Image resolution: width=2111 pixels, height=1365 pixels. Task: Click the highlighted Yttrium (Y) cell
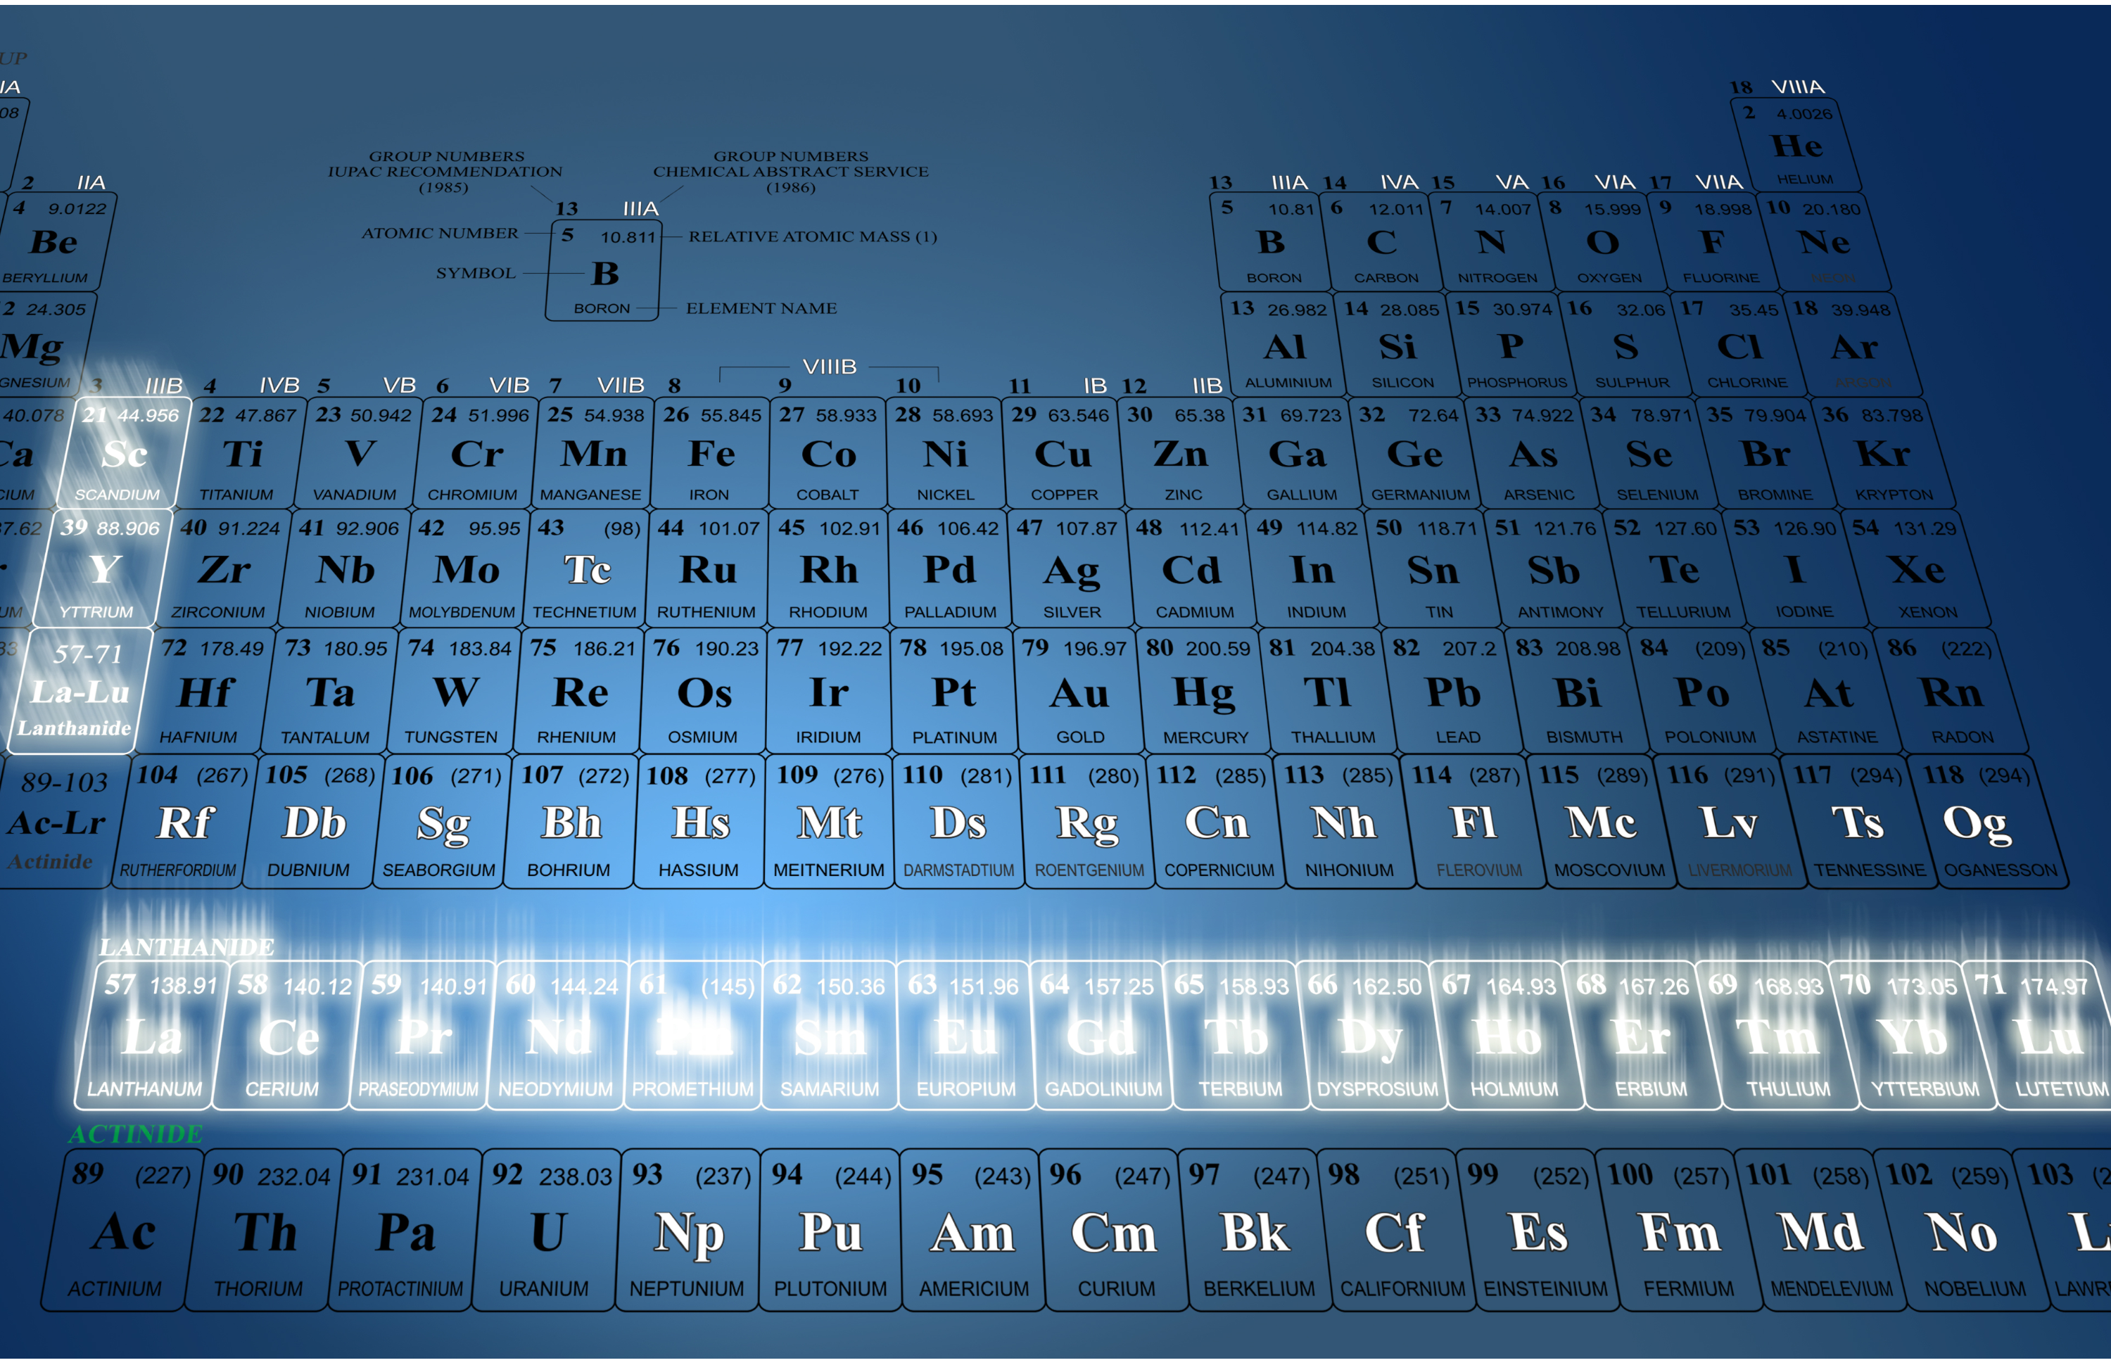(103, 568)
